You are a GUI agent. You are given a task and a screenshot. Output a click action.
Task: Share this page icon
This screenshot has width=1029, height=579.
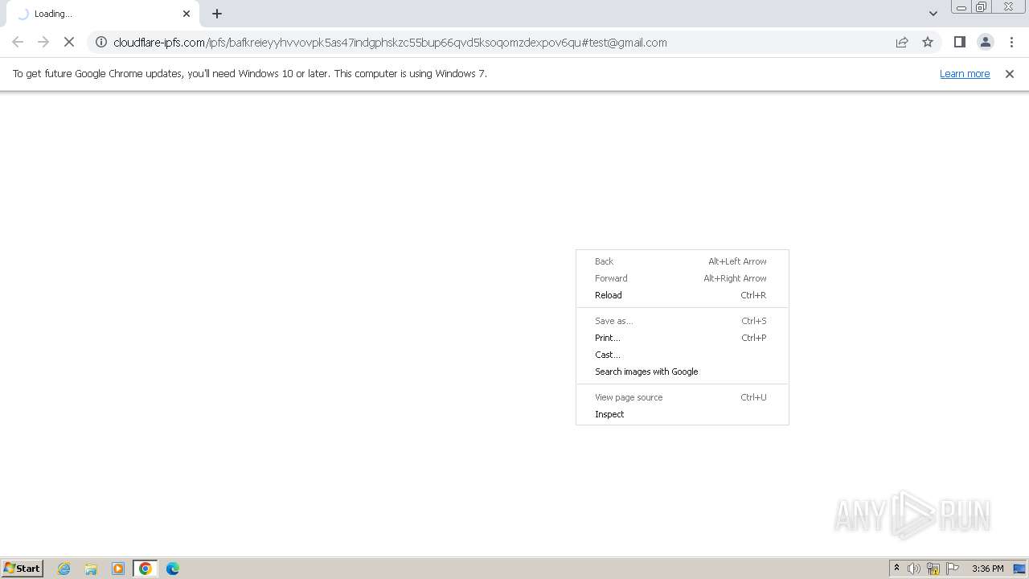(902, 42)
